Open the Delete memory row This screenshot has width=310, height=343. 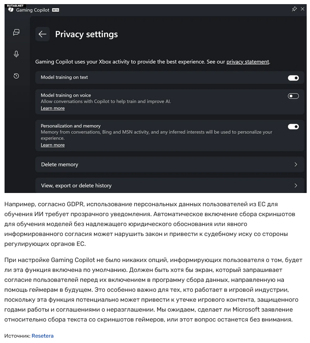click(x=59, y=164)
